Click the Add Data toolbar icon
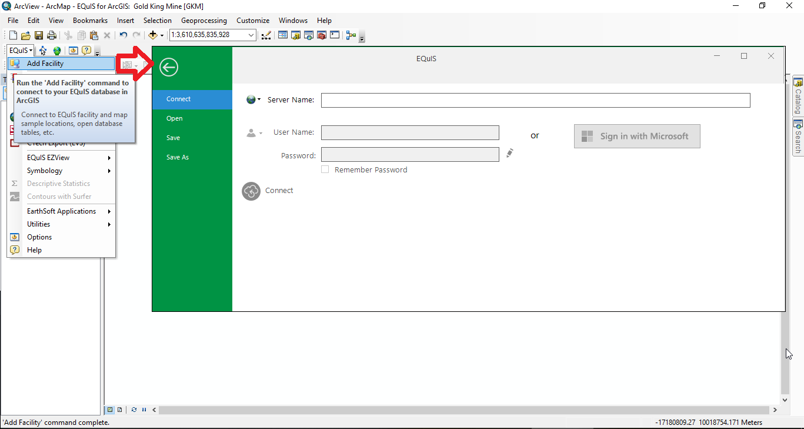The width and height of the screenshot is (804, 429). coord(153,35)
